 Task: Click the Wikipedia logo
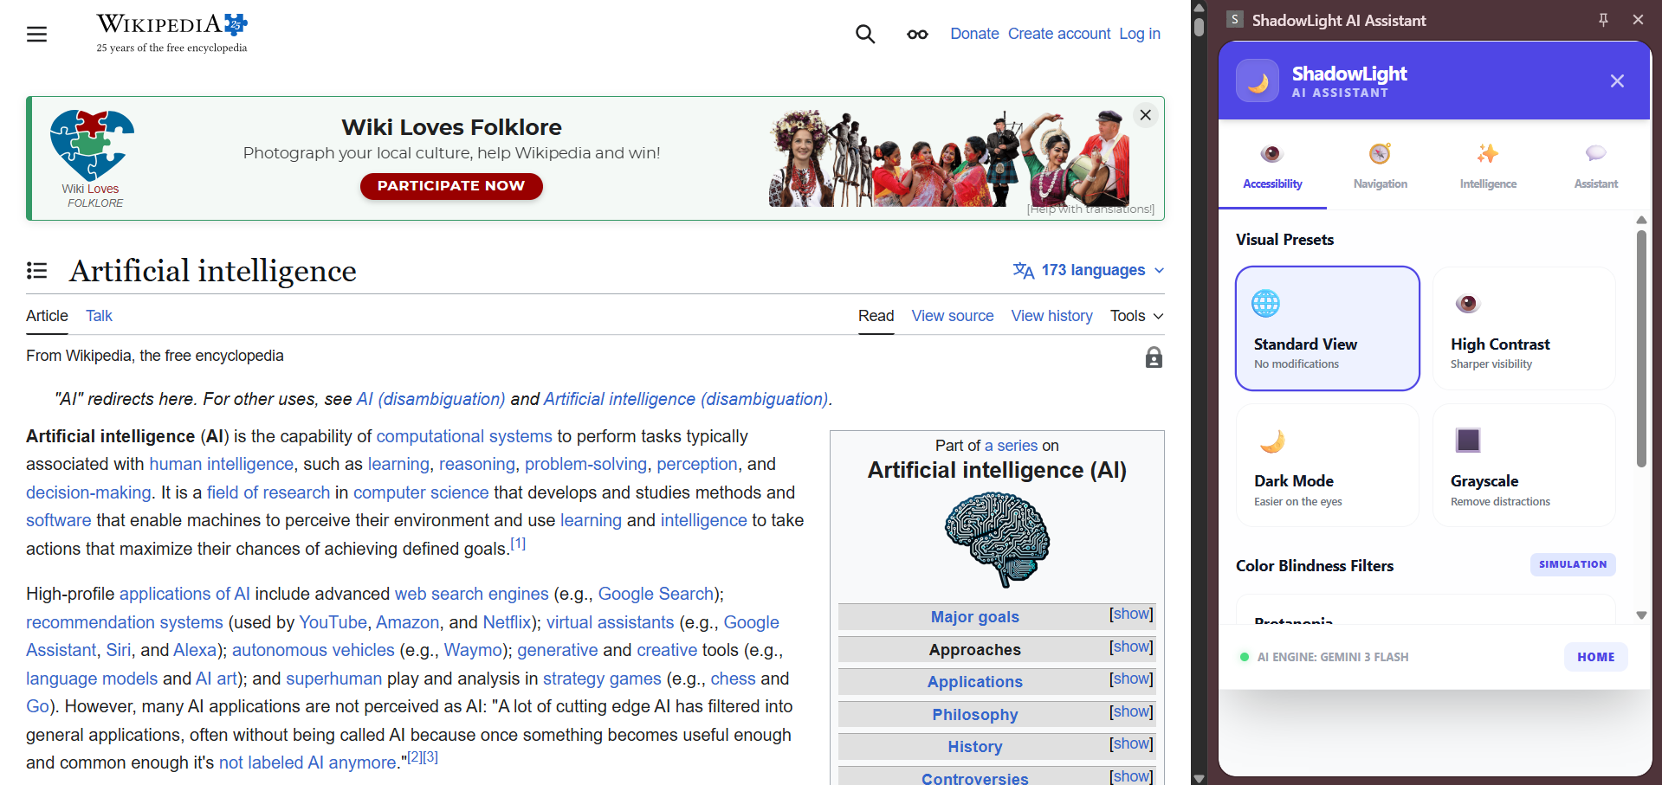[171, 33]
